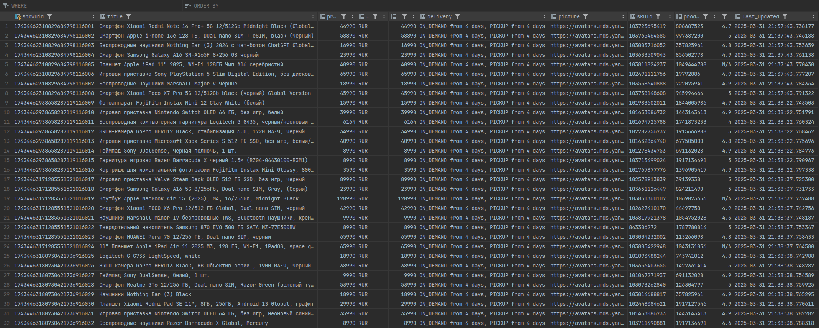Toggle sort arrows on the skuId column

[670, 16]
